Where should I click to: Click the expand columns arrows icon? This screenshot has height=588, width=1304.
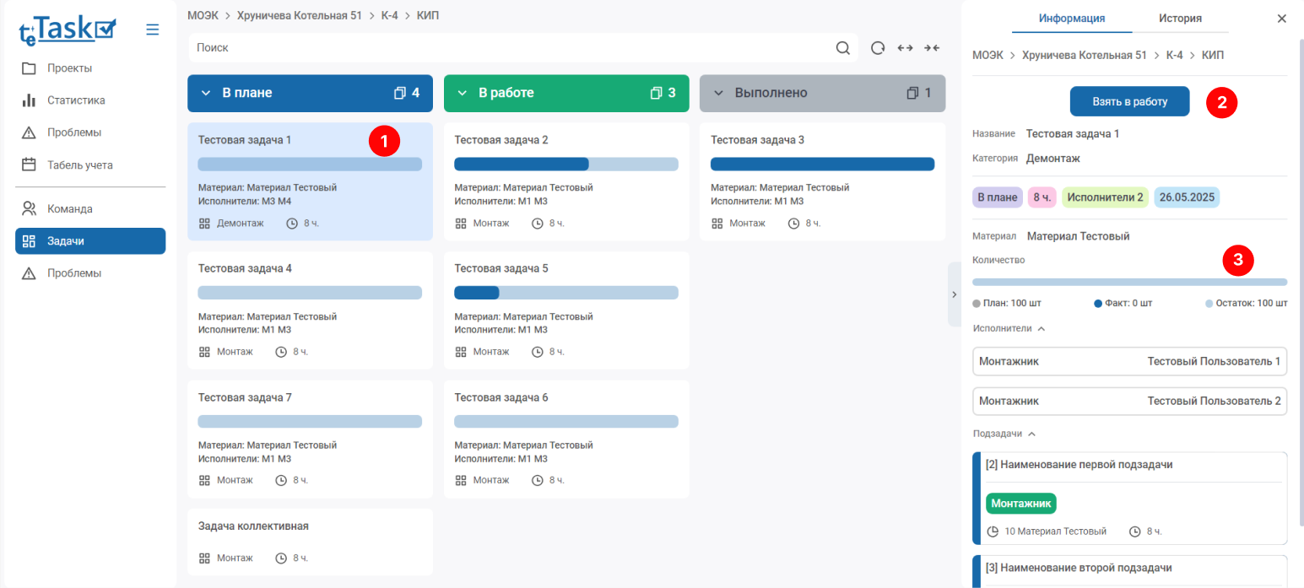[905, 48]
